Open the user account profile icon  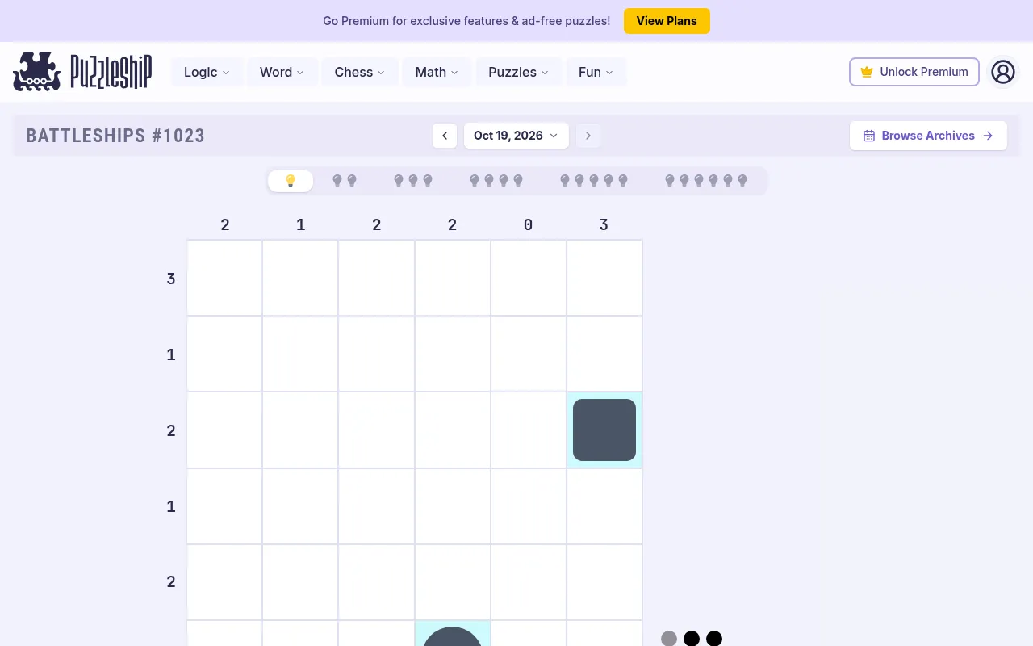[1002, 72]
